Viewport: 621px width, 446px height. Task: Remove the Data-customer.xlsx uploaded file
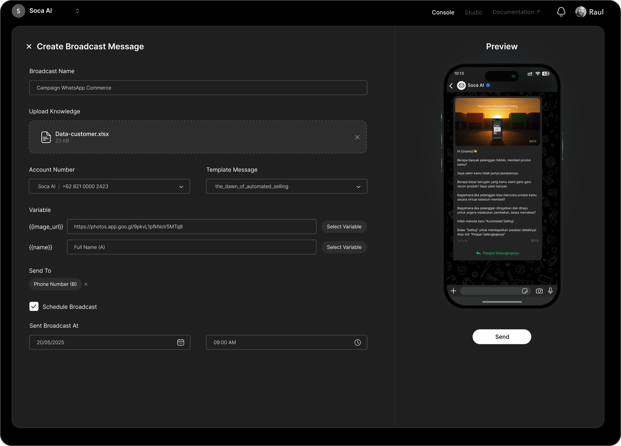coord(357,137)
